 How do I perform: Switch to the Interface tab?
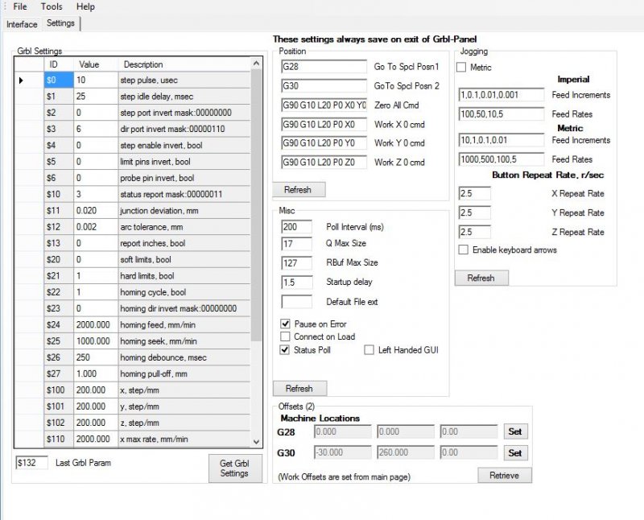(x=22, y=24)
